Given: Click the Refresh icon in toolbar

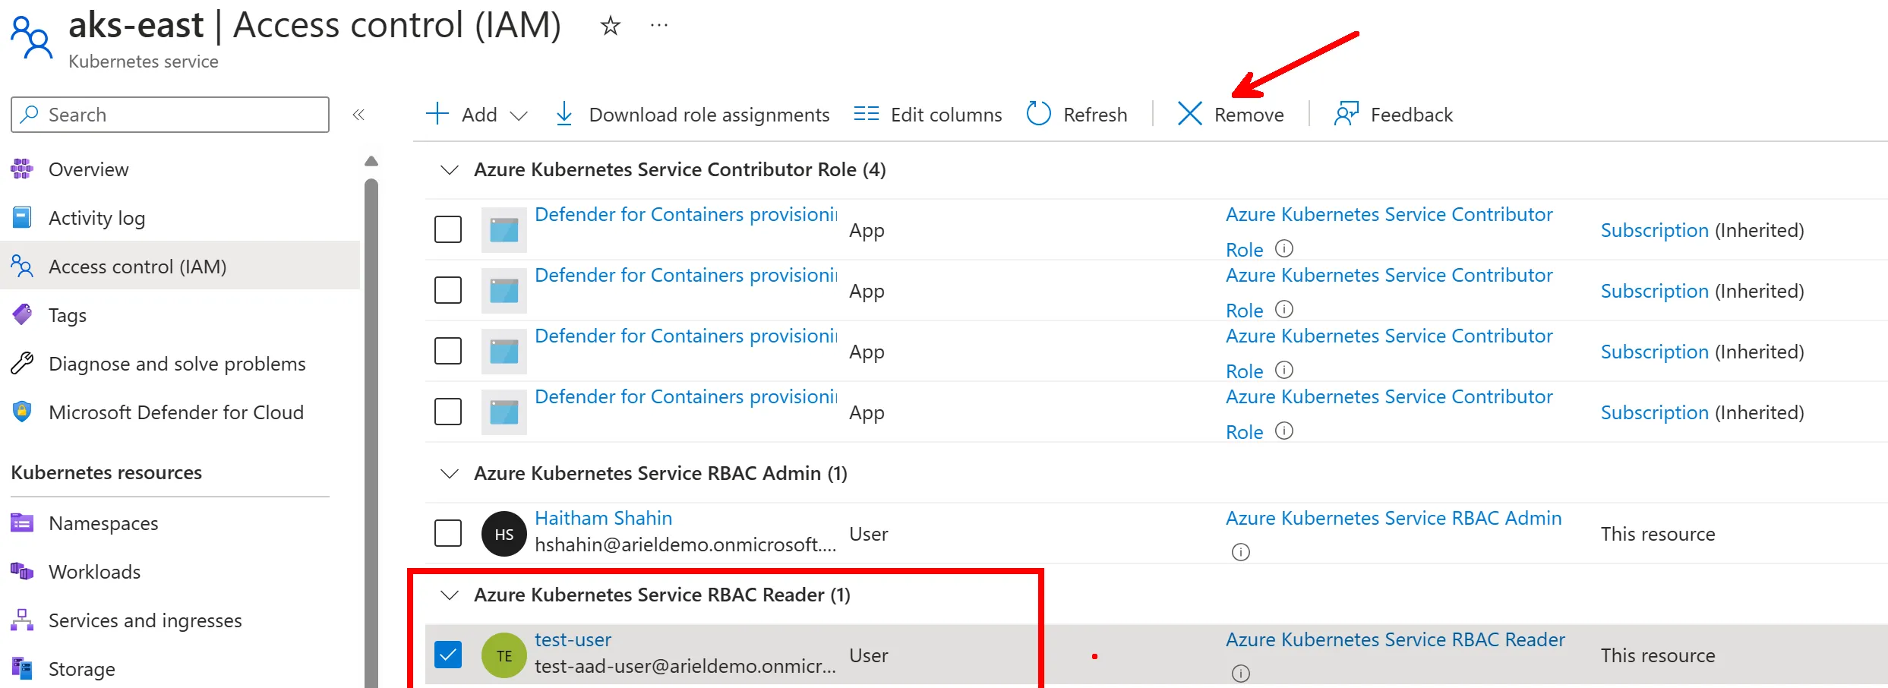Looking at the screenshot, I should (x=1038, y=115).
